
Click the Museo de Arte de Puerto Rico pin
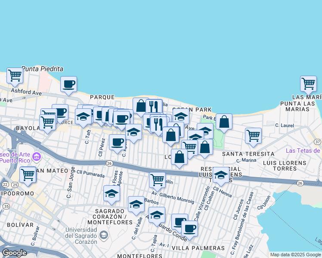coord(36,156)
